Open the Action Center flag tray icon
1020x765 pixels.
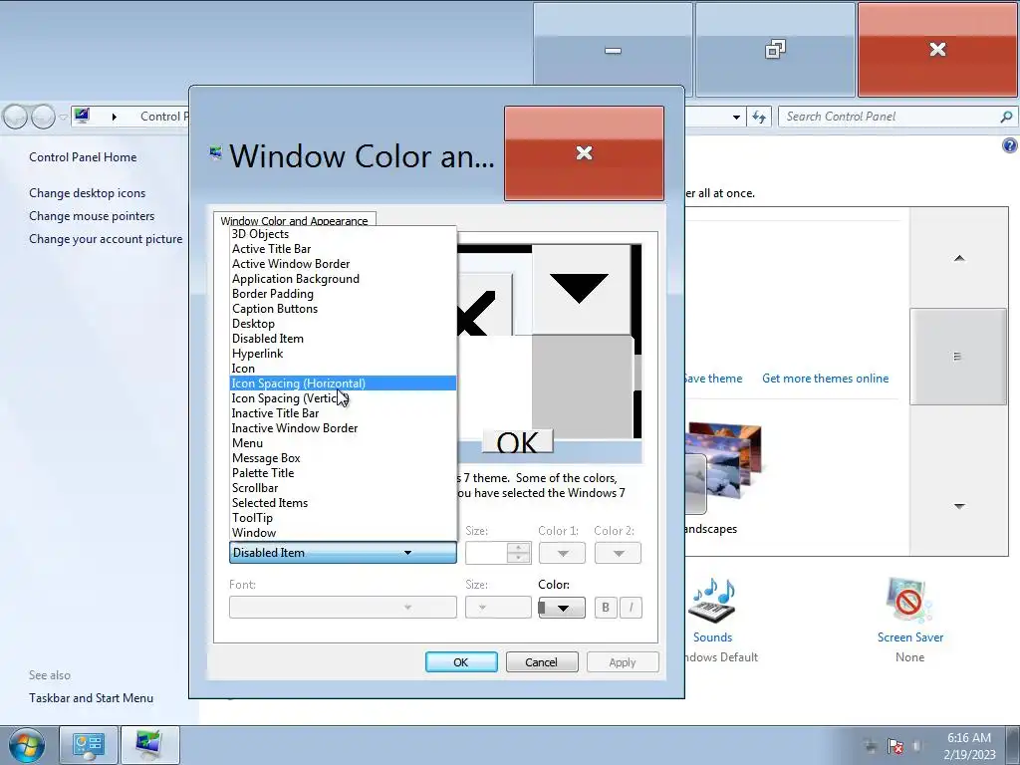895,746
